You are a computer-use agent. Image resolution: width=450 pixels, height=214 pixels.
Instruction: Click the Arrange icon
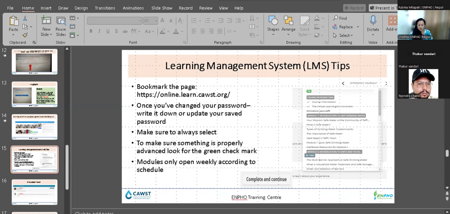[288, 20]
